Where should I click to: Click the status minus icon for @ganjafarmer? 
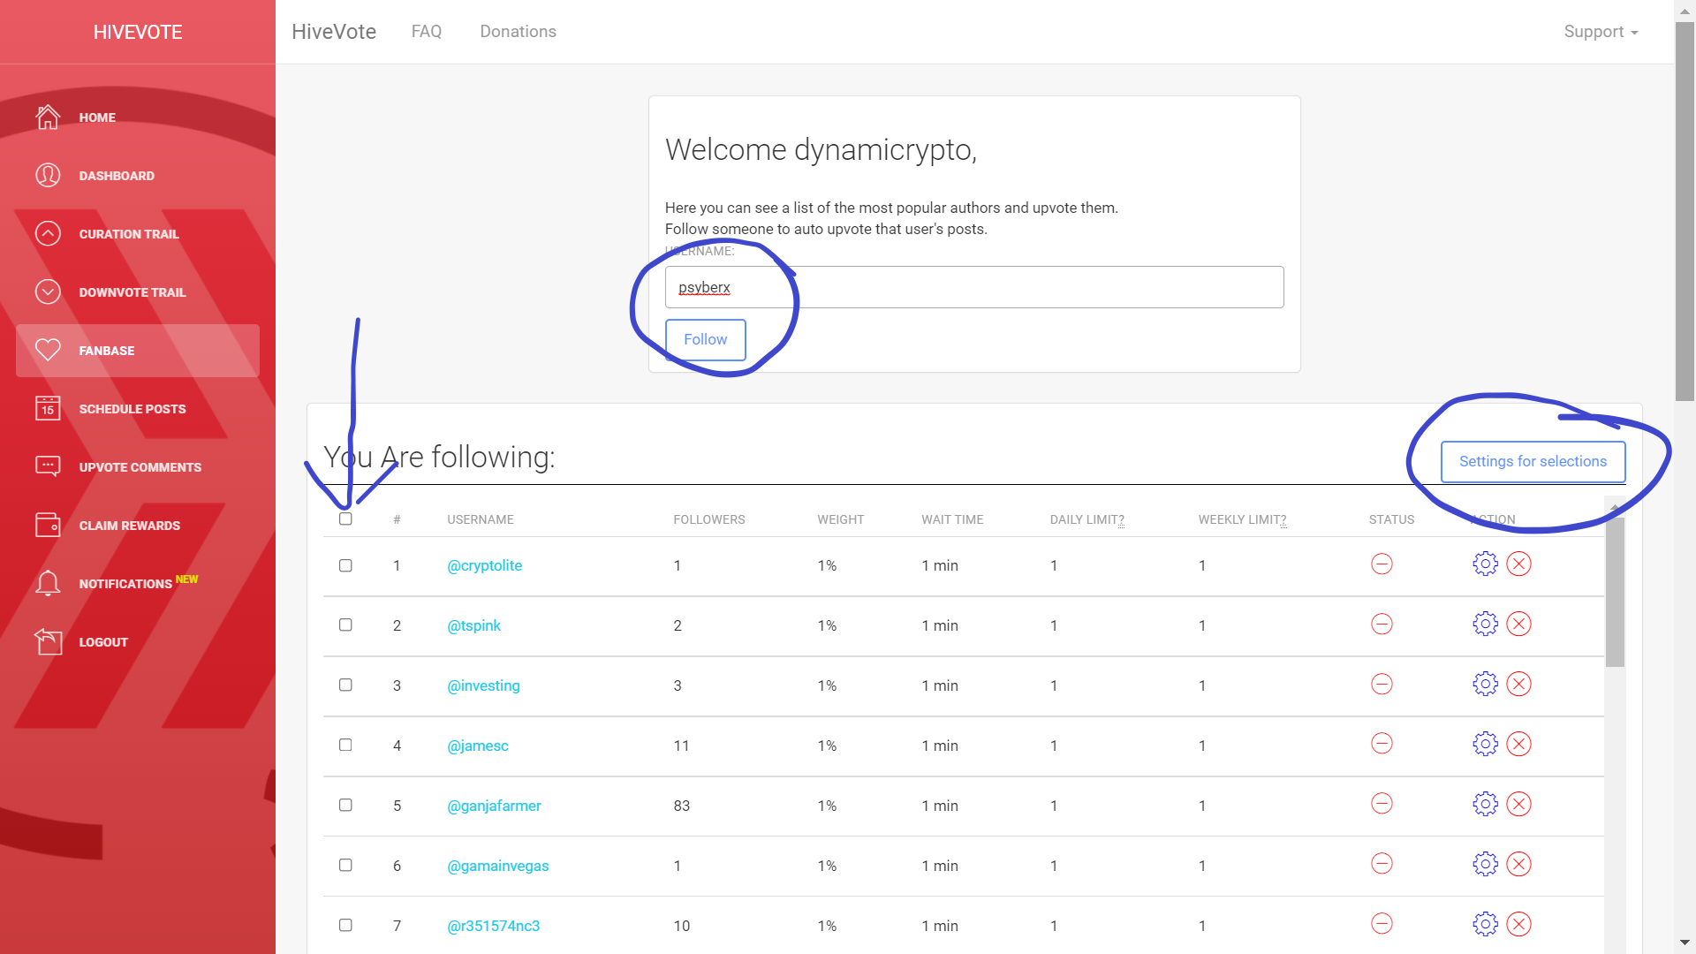(x=1382, y=804)
